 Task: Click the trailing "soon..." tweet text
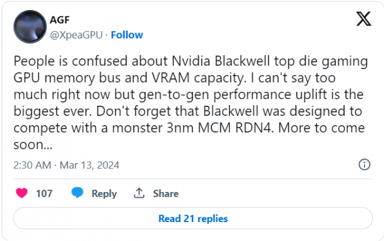[33, 145]
